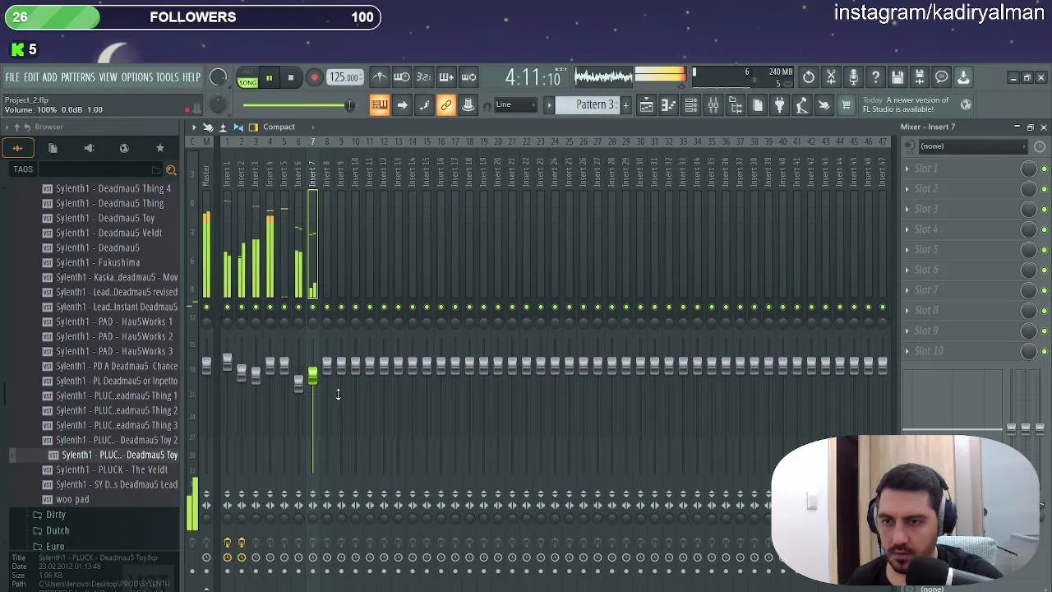Screen dimensions: 1052x592
Task: Toggle typing keyboard to piano
Action: 379,105
